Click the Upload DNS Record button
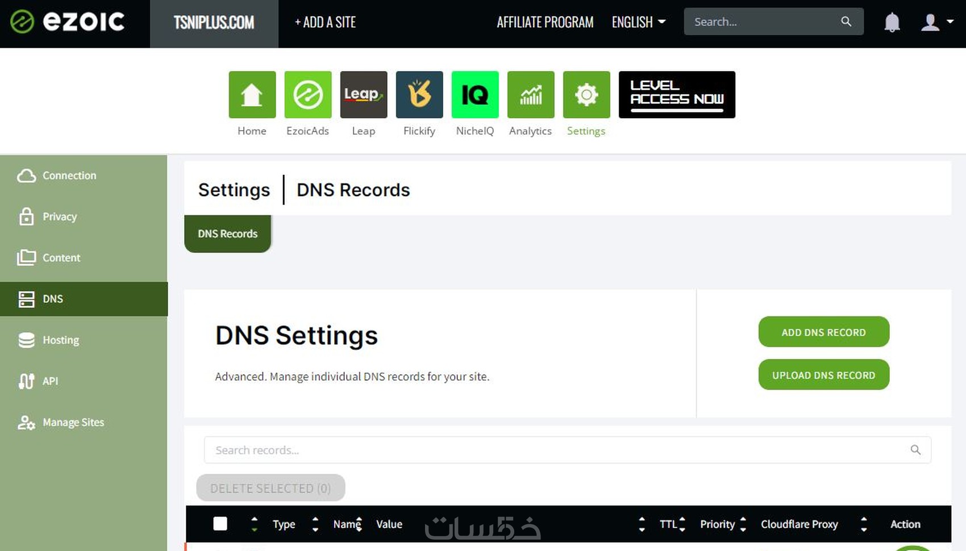This screenshot has height=551, width=966. point(823,375)
